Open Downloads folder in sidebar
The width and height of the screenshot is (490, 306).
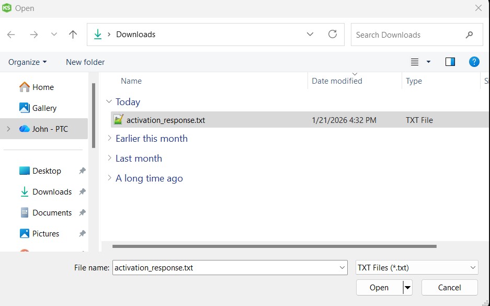pyautogui.click(x=52, y=192)
